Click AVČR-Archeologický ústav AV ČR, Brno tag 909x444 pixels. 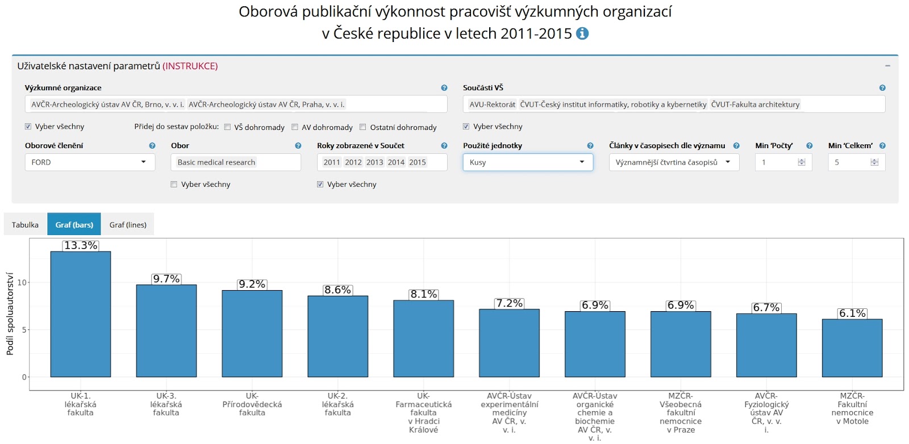click(x=107, y=104)
